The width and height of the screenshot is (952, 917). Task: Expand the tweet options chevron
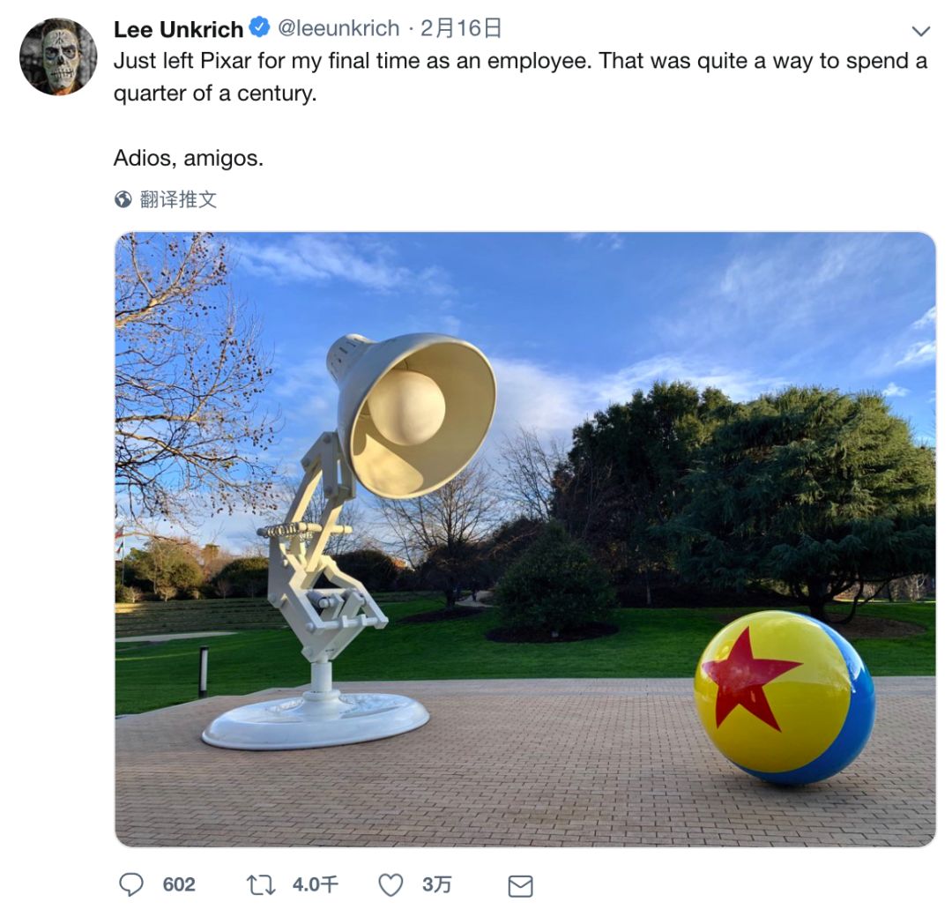921,30
